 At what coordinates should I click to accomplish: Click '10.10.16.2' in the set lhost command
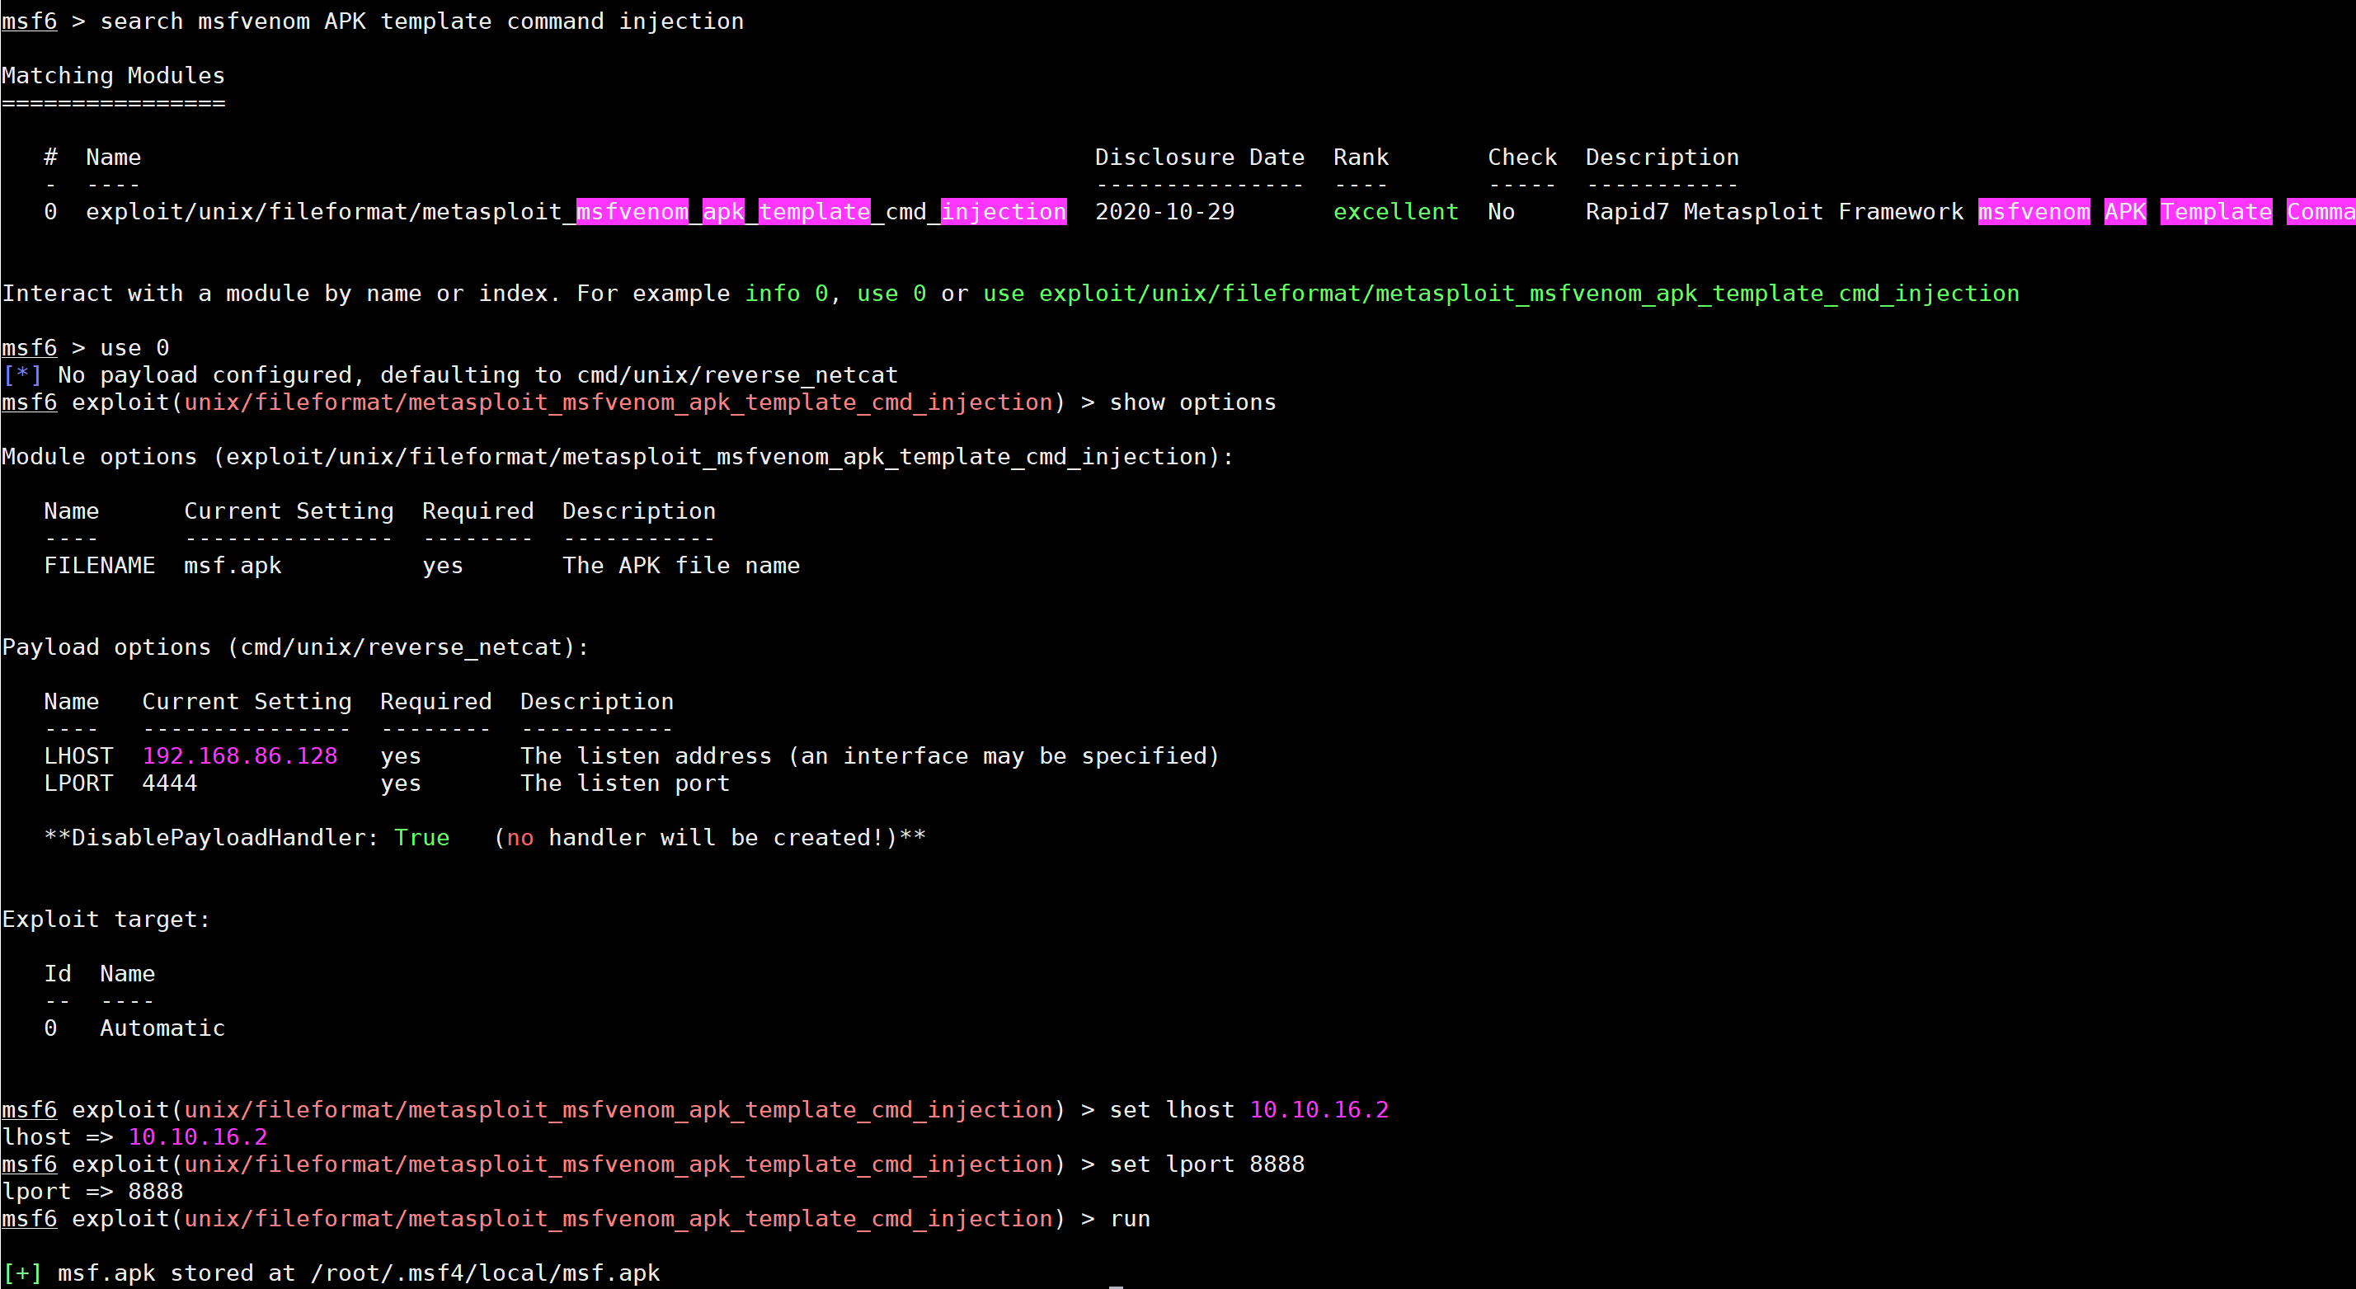[1318, 1110]
